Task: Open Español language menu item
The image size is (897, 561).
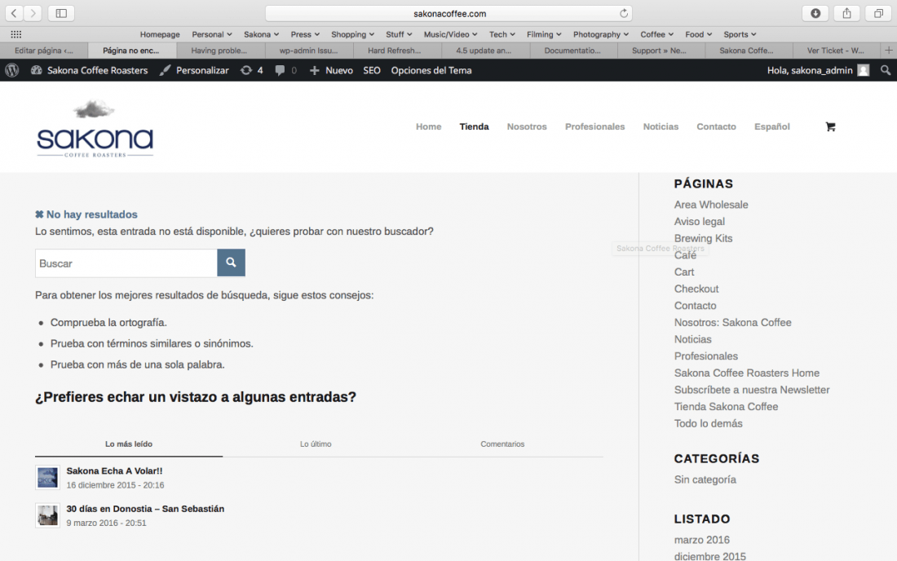Action: (771, 126)
